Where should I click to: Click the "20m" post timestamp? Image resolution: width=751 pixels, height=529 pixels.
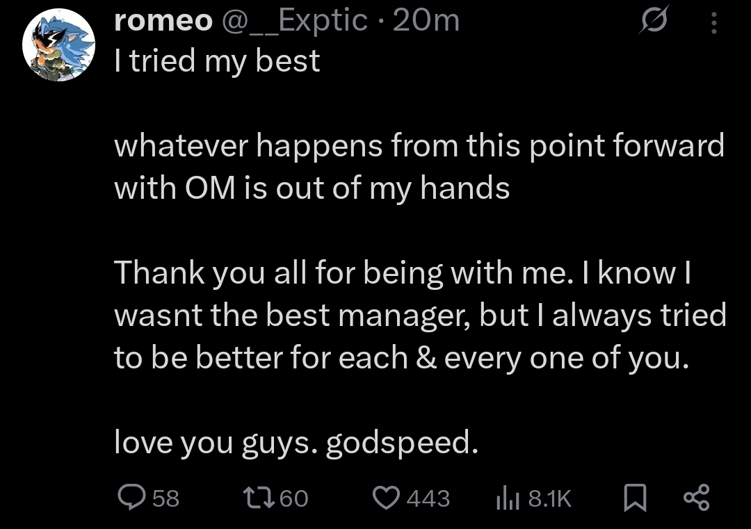tap(426, 22)
